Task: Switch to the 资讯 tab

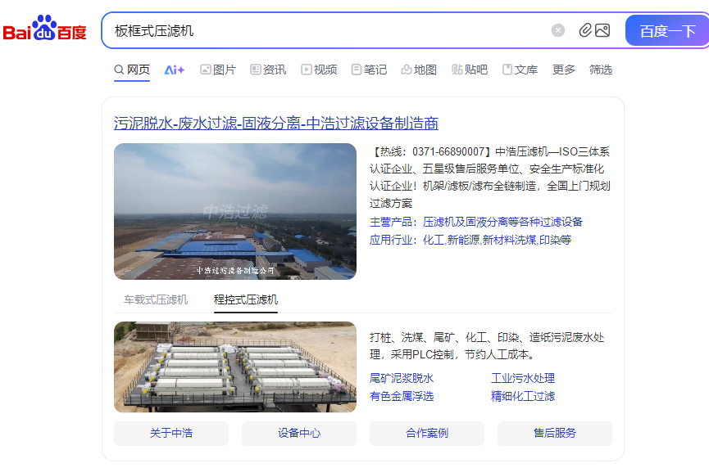Action: point(268,70)
